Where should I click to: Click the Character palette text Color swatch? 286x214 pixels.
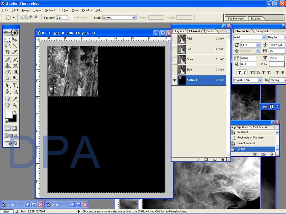(x=276, y=64)
